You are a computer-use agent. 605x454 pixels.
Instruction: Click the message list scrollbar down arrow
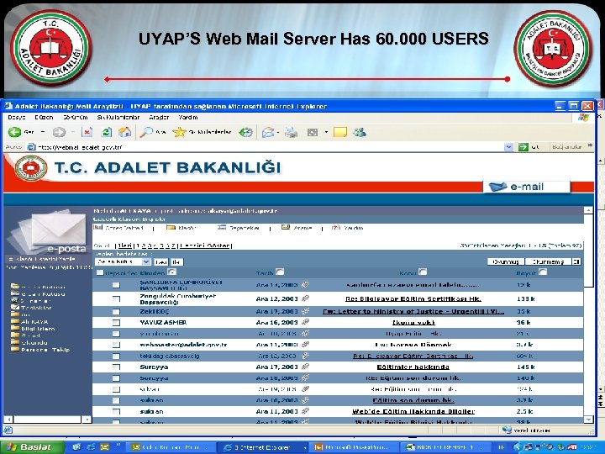(588, 420)
